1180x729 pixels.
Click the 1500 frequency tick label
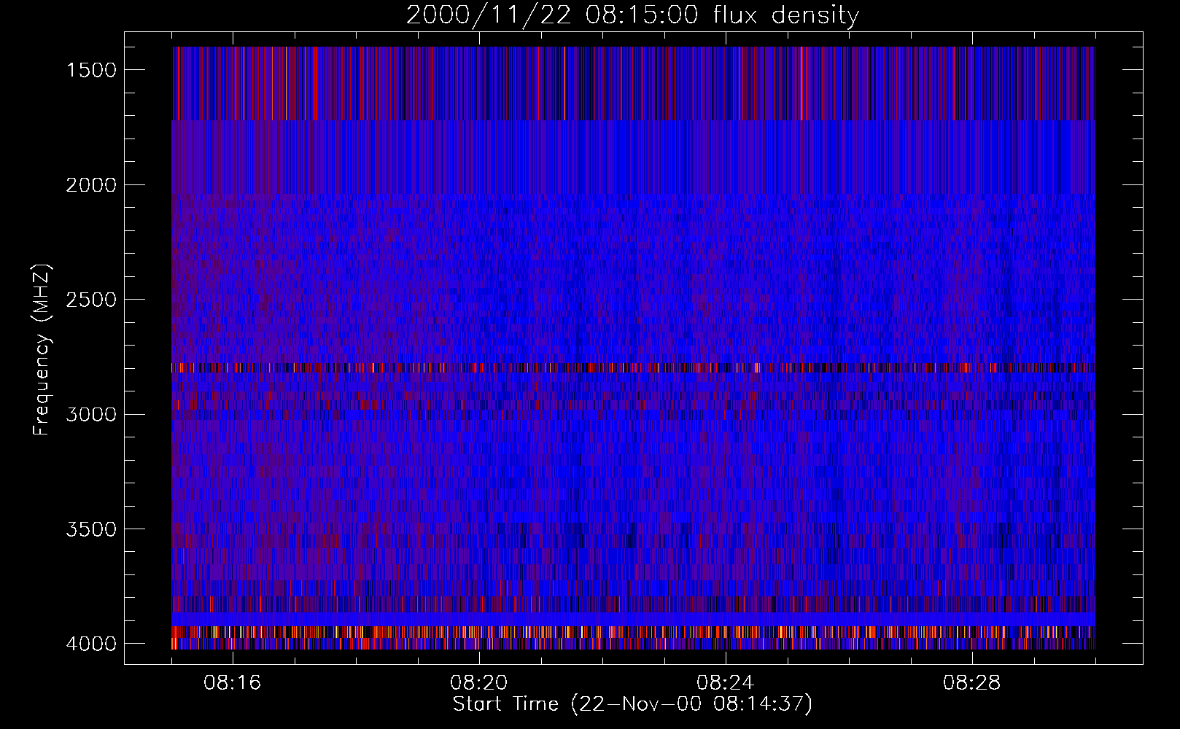click(x=91, y=70)
